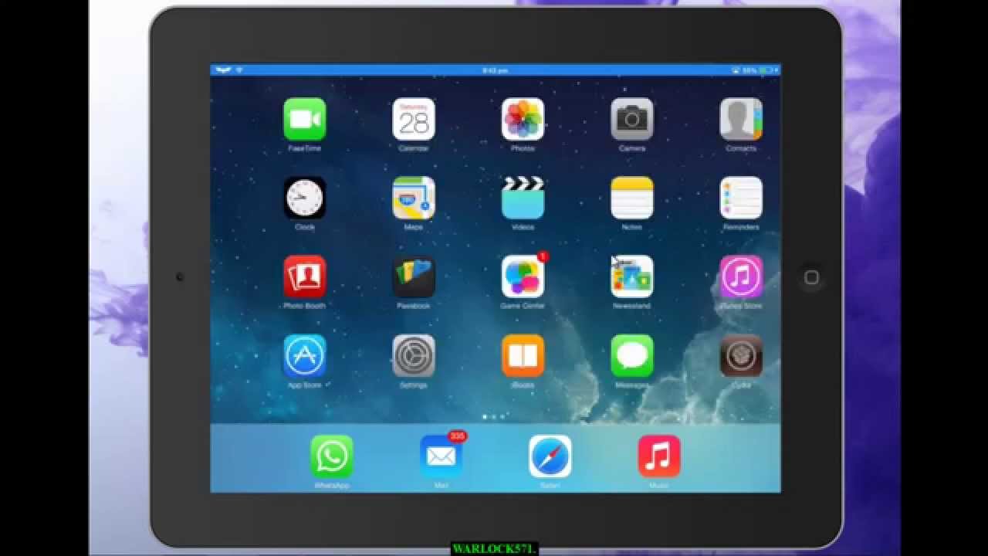Tap the home screen page indicator dots

pyautogui.click(x=494, y=417)
